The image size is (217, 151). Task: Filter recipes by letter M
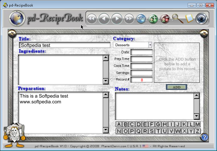197,124
